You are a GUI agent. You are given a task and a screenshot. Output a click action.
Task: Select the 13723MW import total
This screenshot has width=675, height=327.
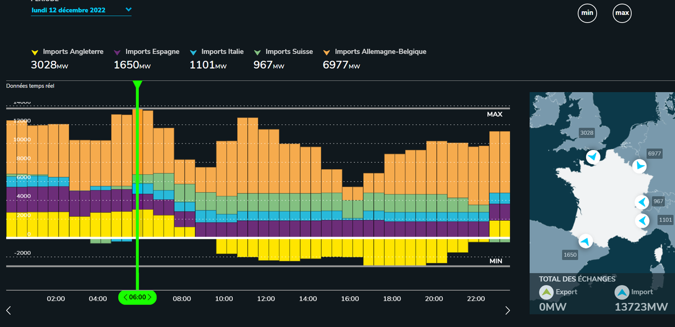point(641,307)
